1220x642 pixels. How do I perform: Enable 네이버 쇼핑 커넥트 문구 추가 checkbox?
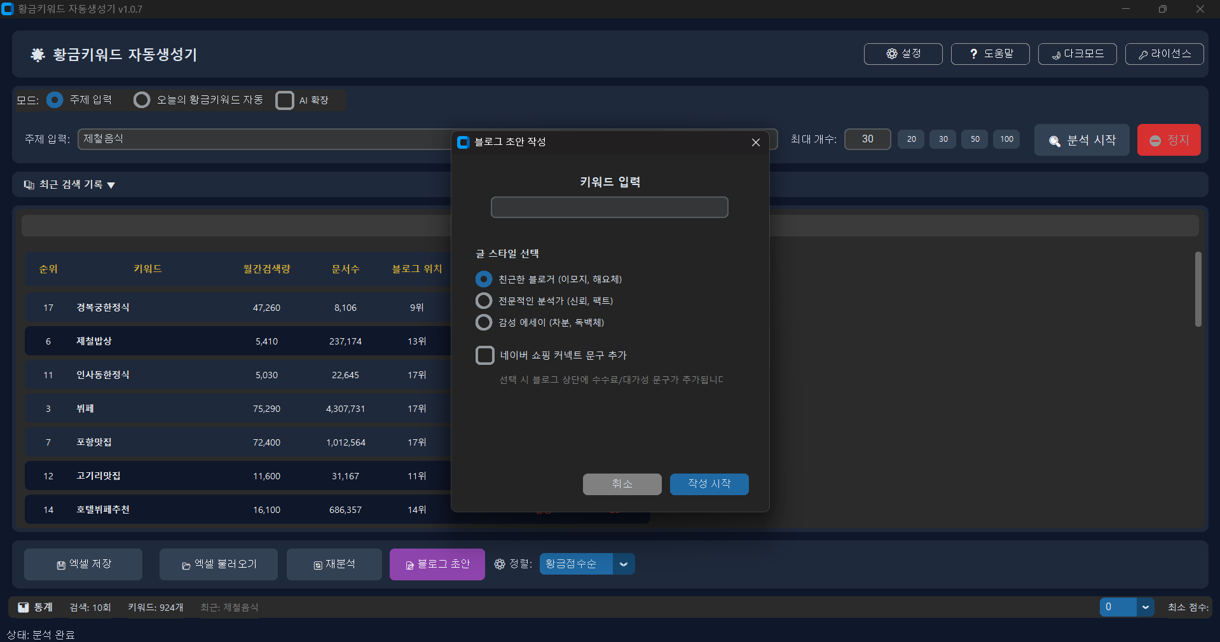485,355
